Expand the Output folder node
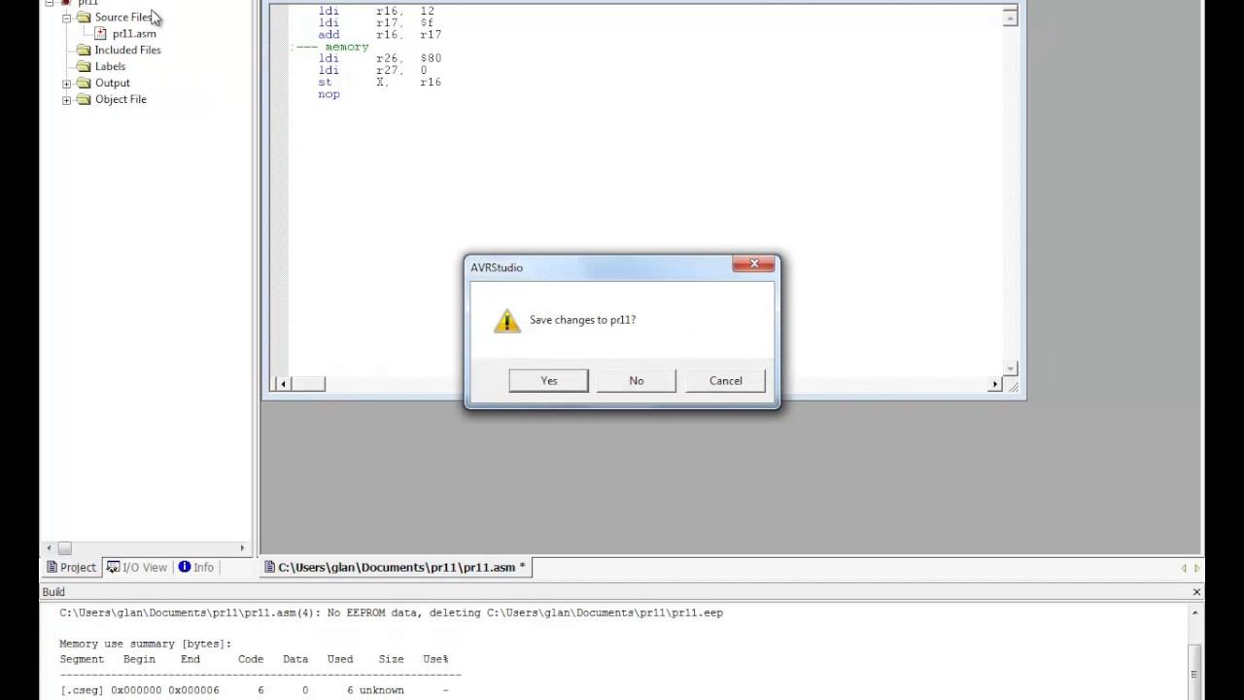 (x=67, y=84)
